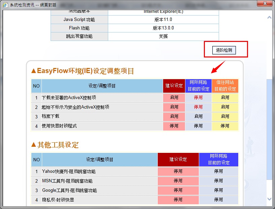
Task: Click the red arrow annotation graphic
Action: (x=218, y=66)
